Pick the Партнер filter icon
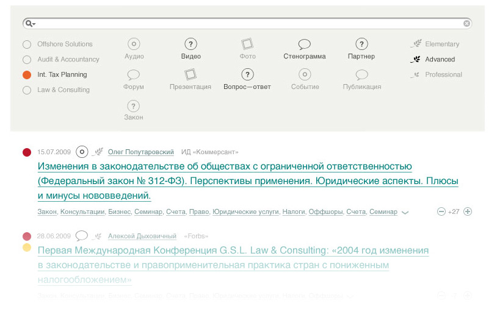 coord(361,44)
